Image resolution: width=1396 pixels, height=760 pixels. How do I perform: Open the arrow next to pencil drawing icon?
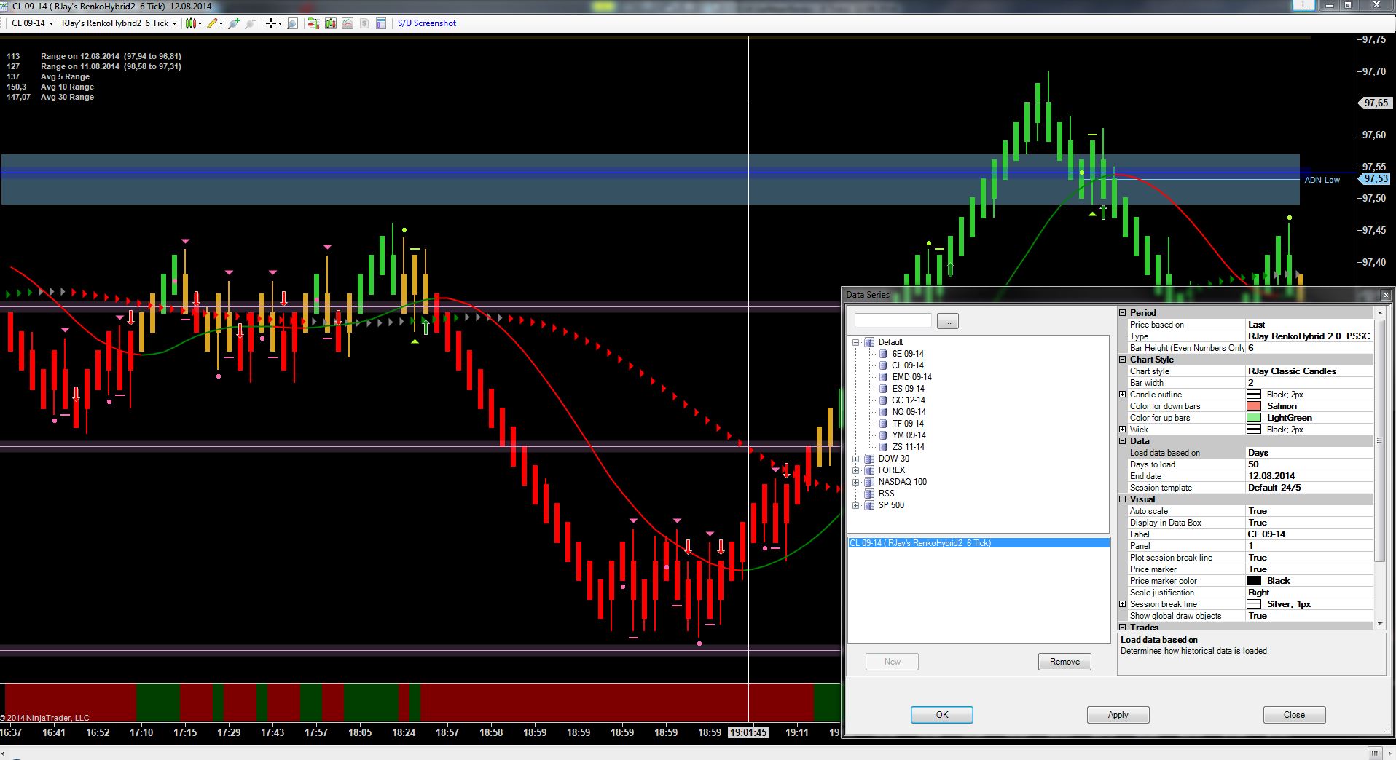221,23
